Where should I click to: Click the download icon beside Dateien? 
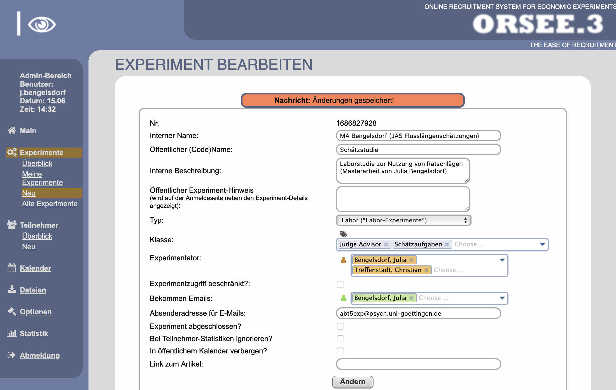point(12,289)
